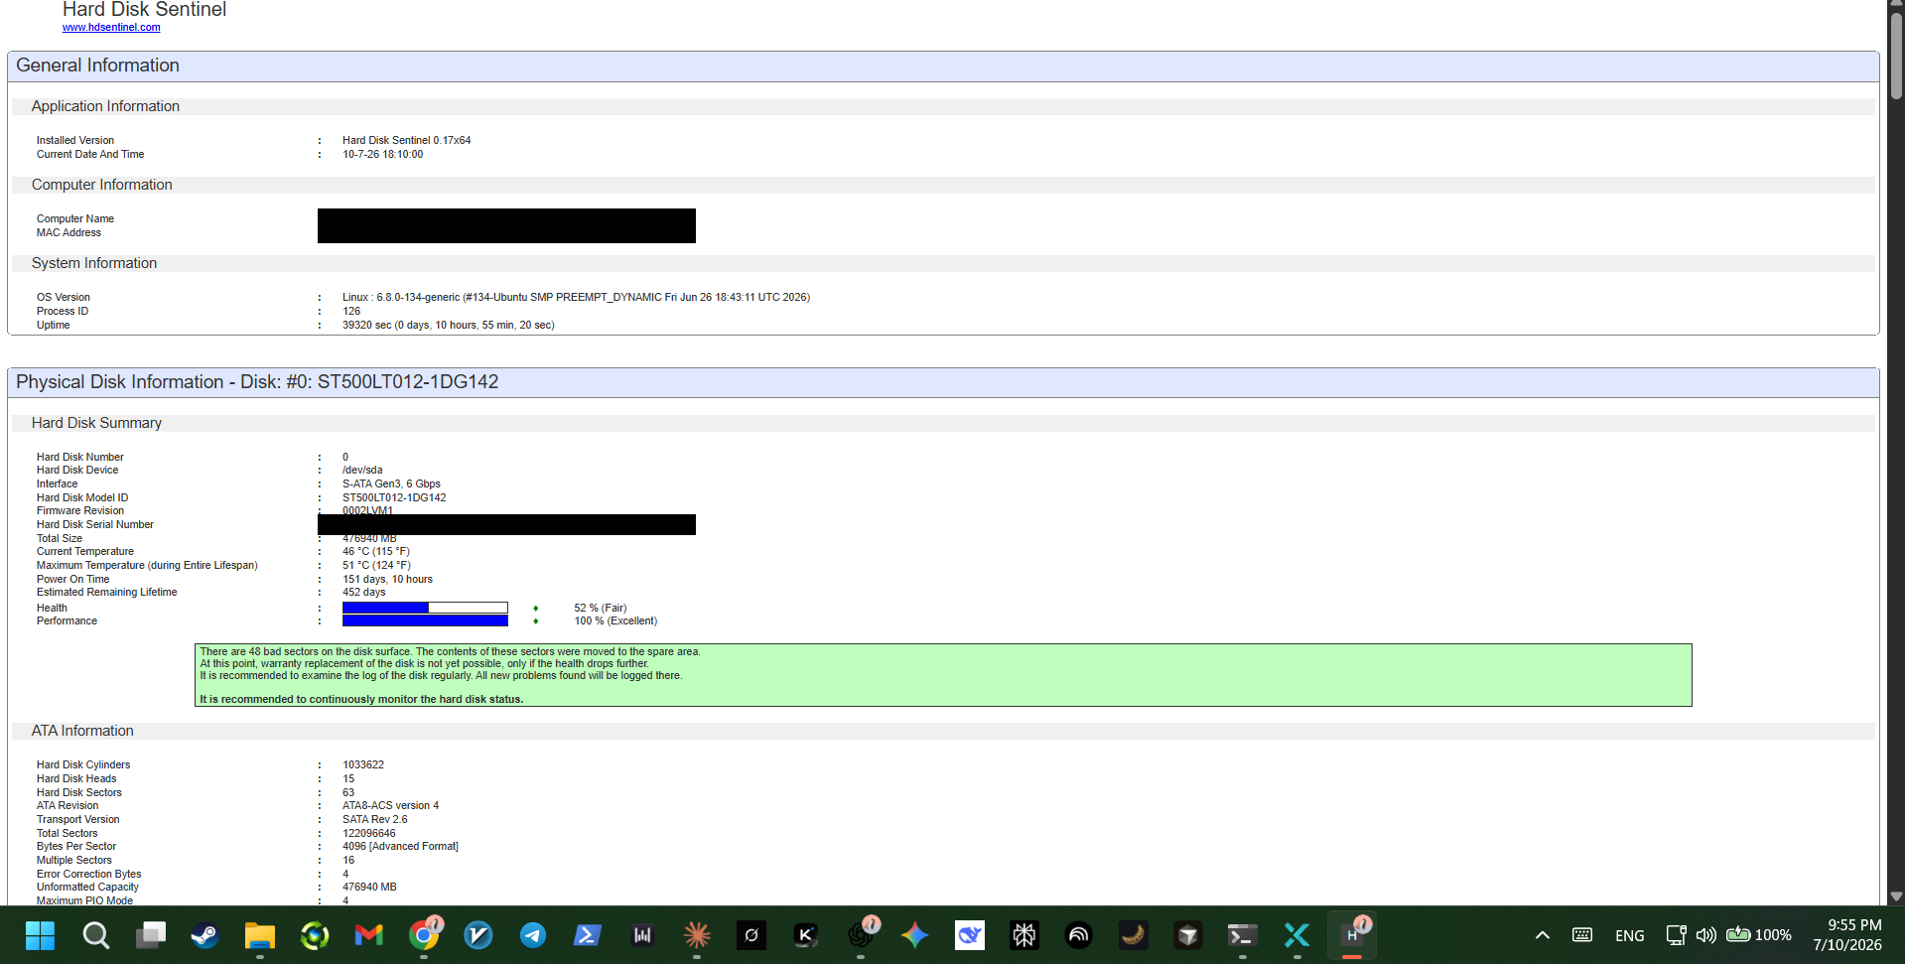Select the '1033622' cylinders value
The width and height of the screenshot is (1905, 964).
[363, 765]
